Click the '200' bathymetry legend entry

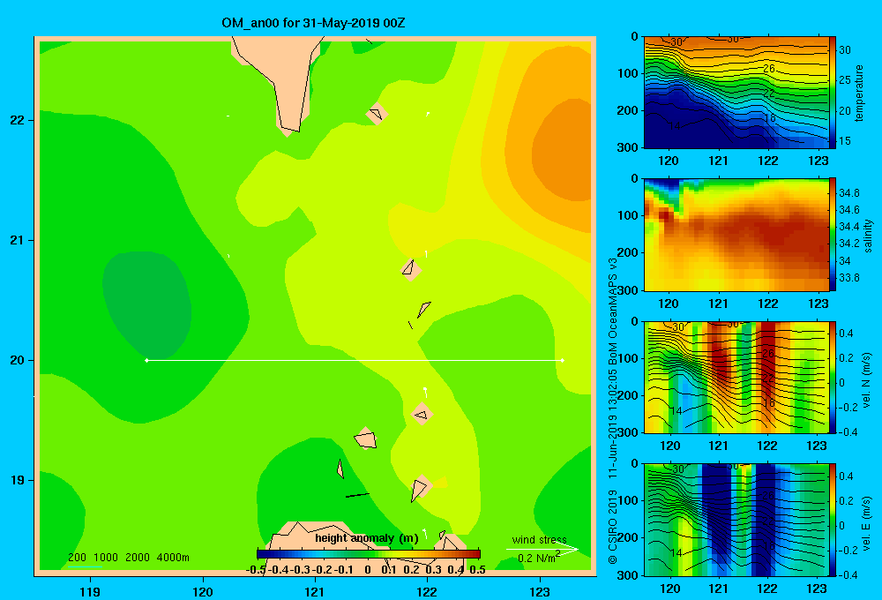point(77,558)
